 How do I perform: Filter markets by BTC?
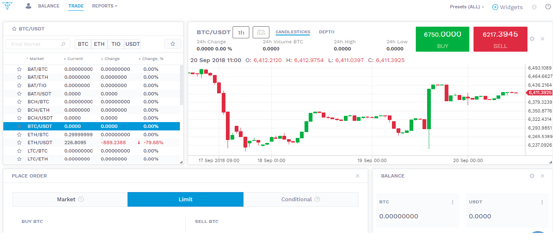pyautogui.click(x=83, y=44)
